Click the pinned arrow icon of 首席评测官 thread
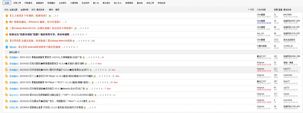This screenshot has height=113, width=303. tap(6, 34)
